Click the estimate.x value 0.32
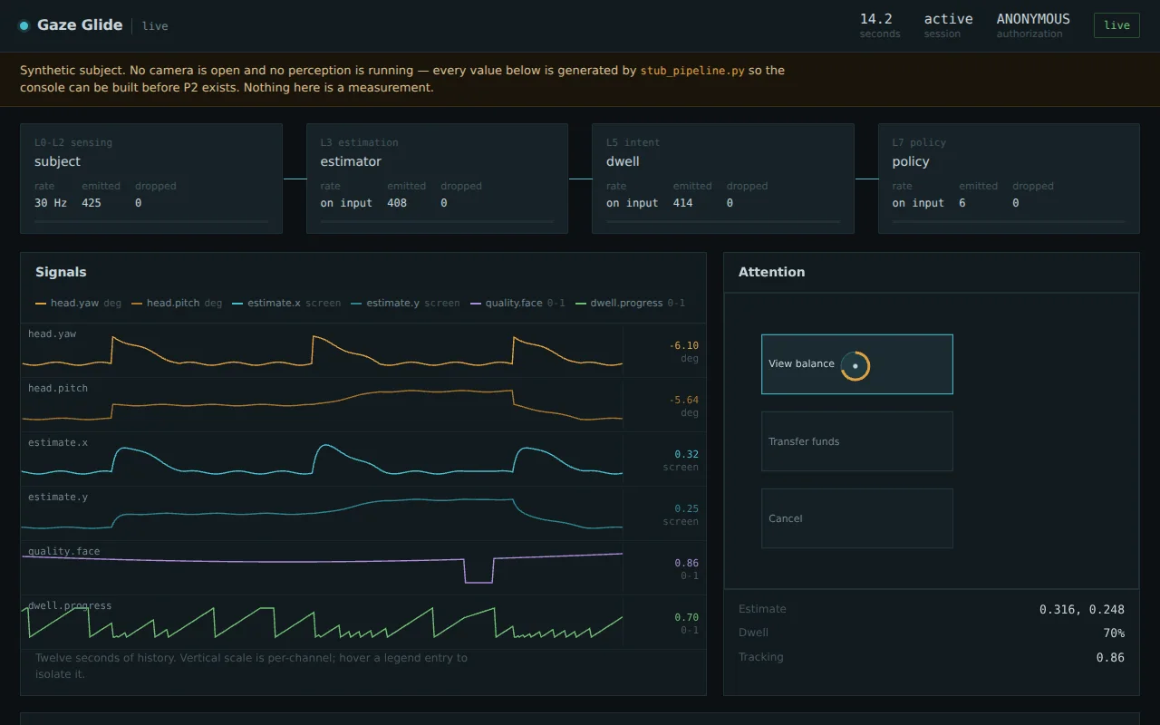The width and height of the screenshot is (1160, 725). coord(686,454)
